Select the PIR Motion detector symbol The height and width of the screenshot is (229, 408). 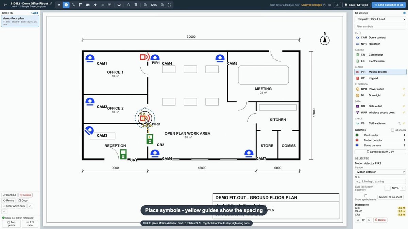click(x=380, y=72)
